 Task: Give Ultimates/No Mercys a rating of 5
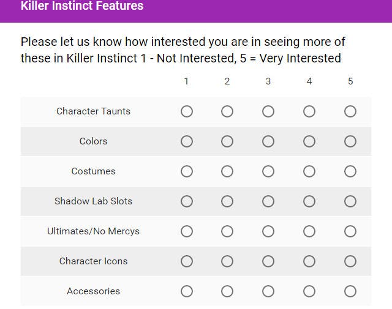coord(350,231)
